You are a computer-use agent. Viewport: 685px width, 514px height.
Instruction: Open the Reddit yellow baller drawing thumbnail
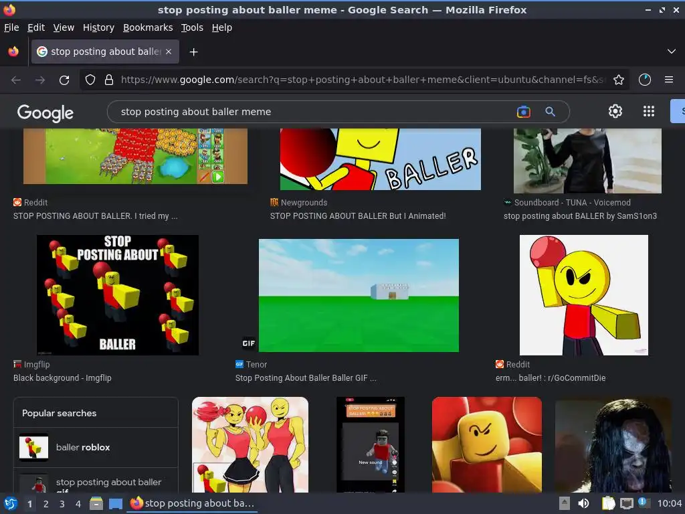(x=583, y=295)
